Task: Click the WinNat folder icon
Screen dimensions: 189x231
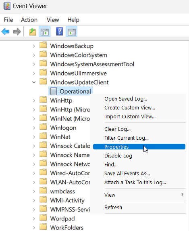Action: (x=43, y=136)
